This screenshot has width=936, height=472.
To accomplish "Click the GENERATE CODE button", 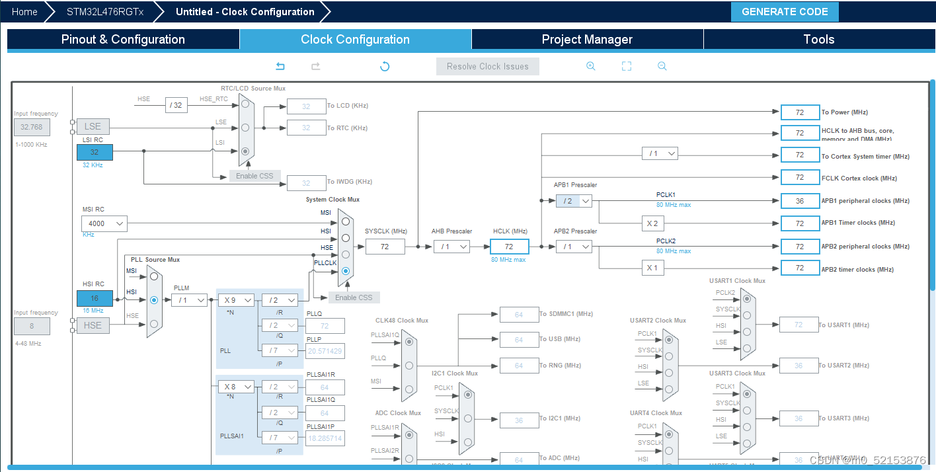I will 785,12.
